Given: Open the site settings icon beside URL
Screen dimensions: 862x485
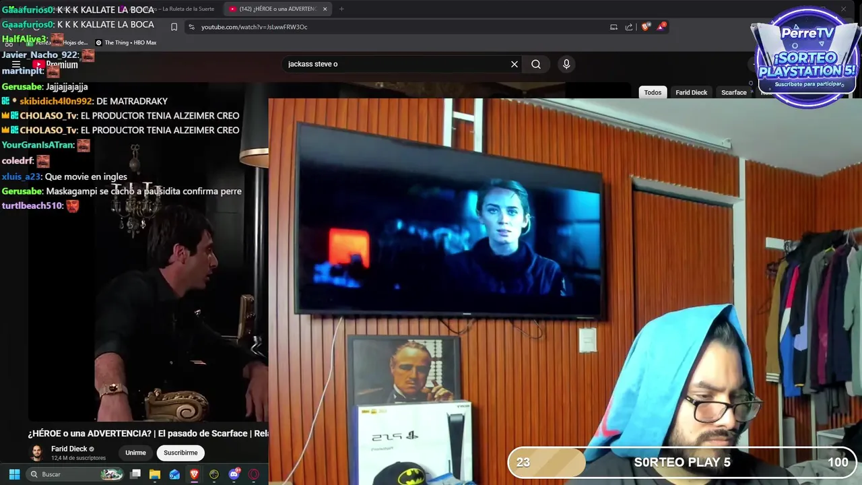Looking at the screenshot, I should (191, 27).
